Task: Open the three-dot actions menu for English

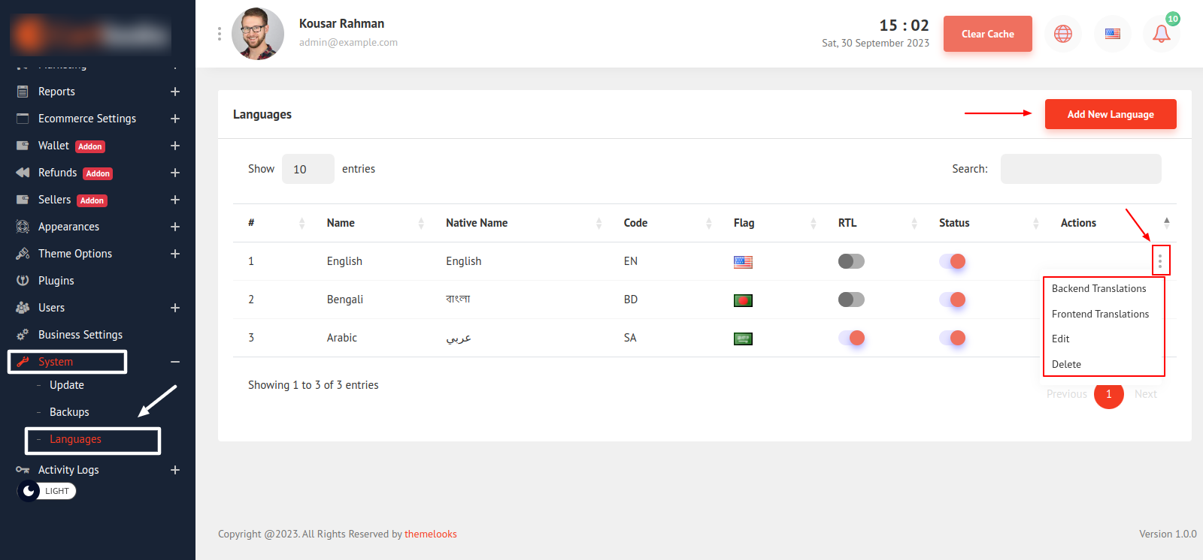Action: [1159, 260]
